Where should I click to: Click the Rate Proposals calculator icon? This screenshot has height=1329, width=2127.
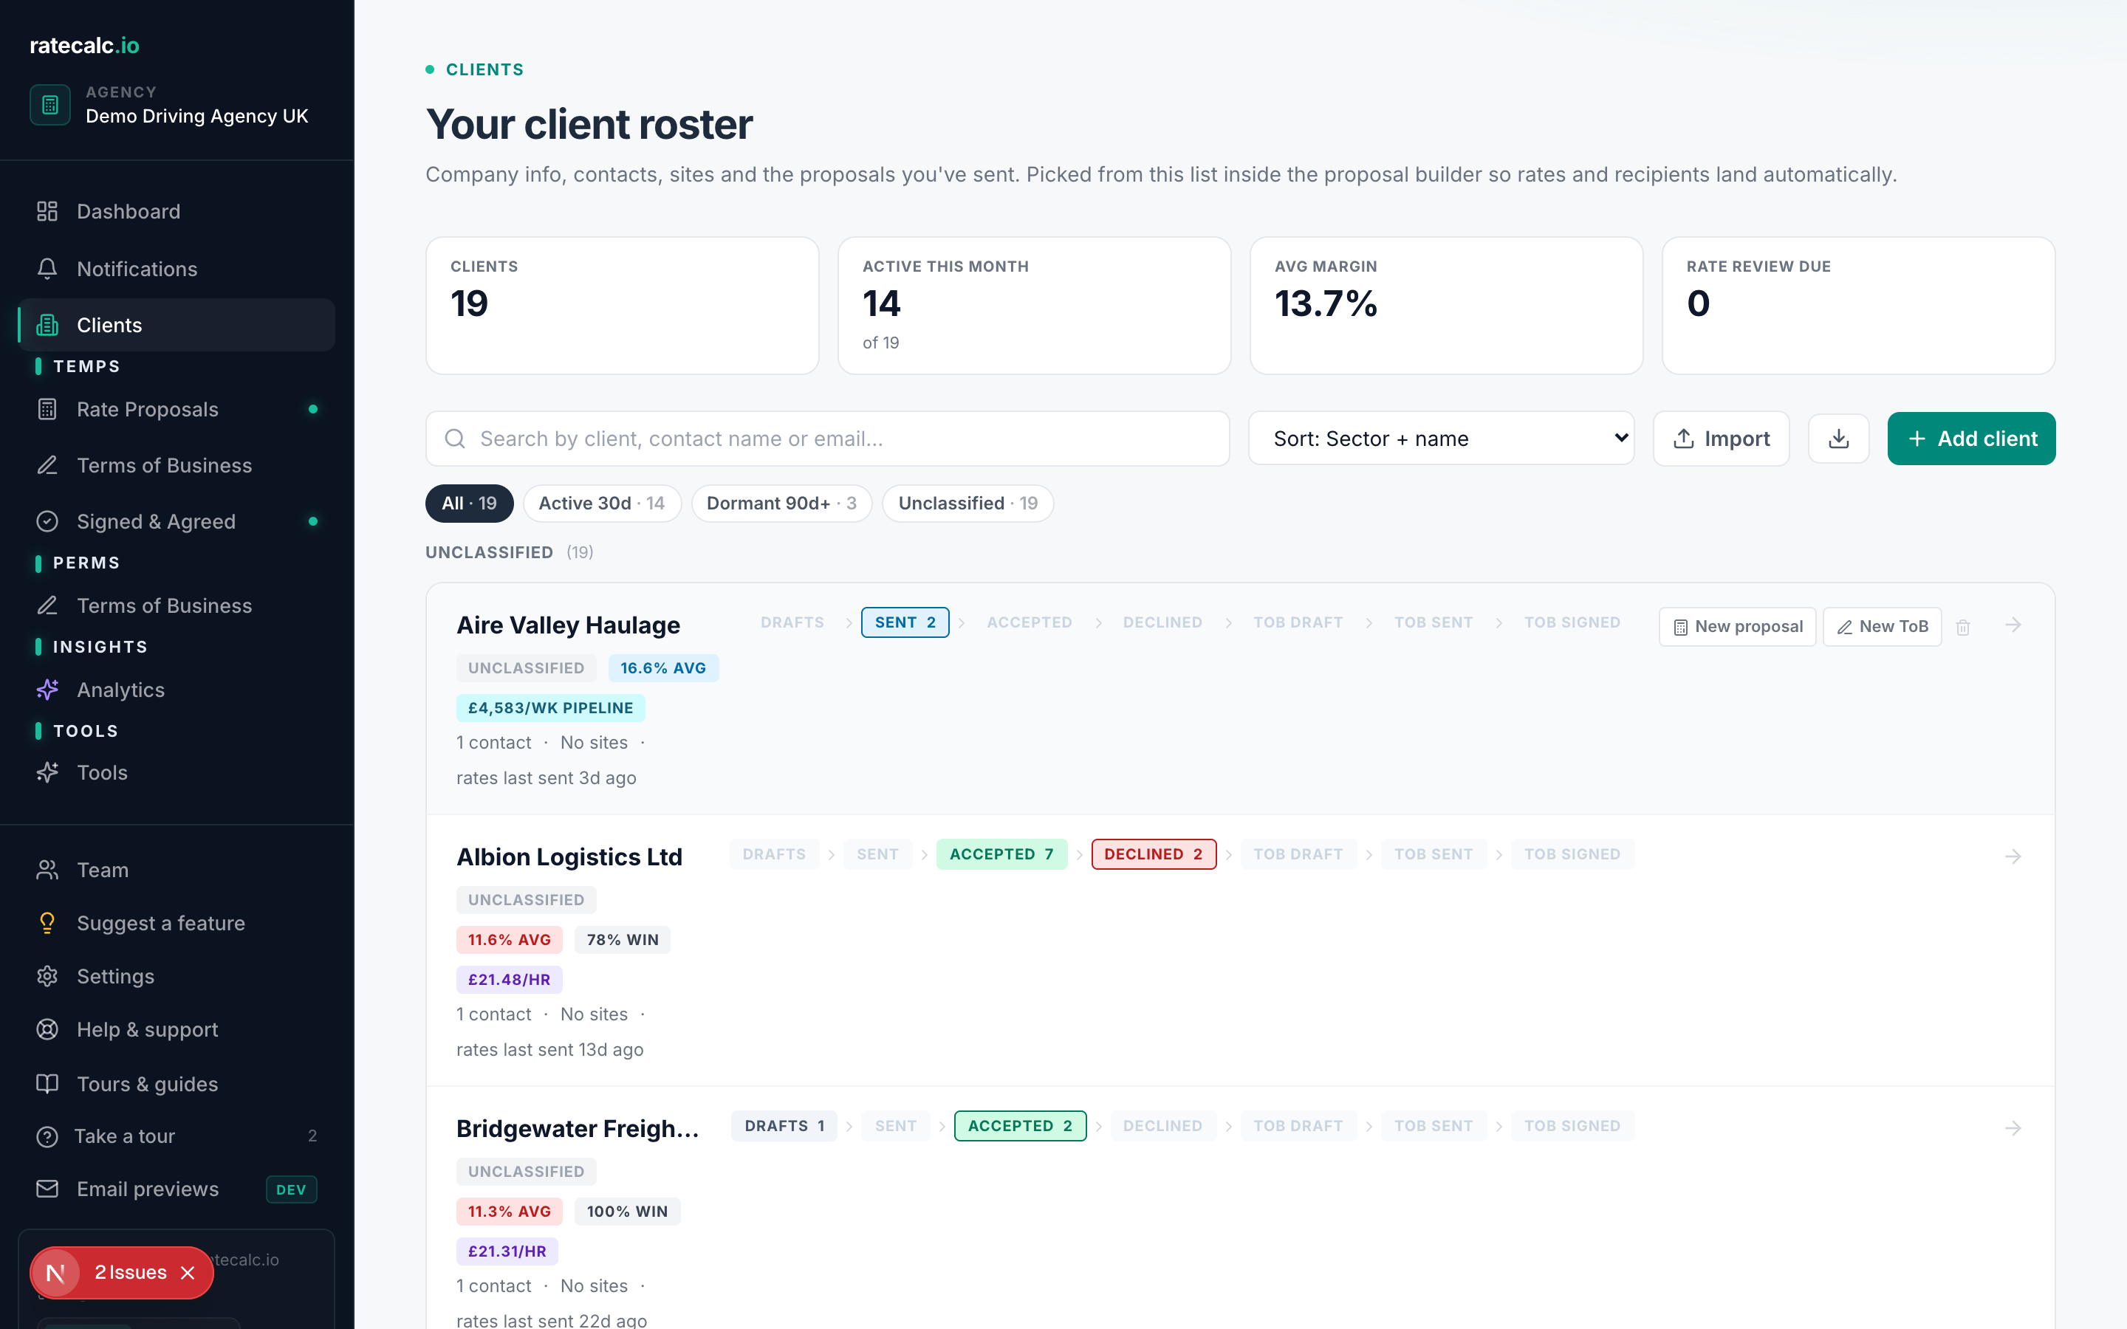[x=47, y=410]
